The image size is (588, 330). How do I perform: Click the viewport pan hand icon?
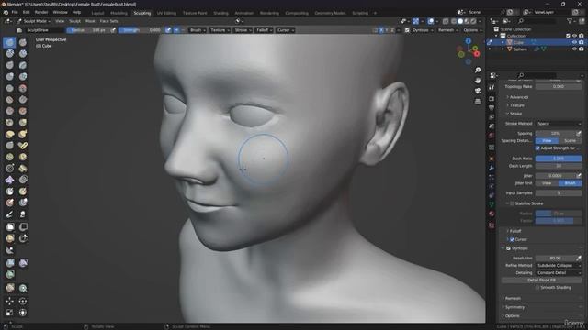pyautogui.click(x=478, y=81)
